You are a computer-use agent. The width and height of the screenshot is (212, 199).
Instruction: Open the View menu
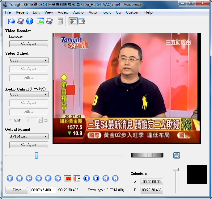(x=49, y=12)
